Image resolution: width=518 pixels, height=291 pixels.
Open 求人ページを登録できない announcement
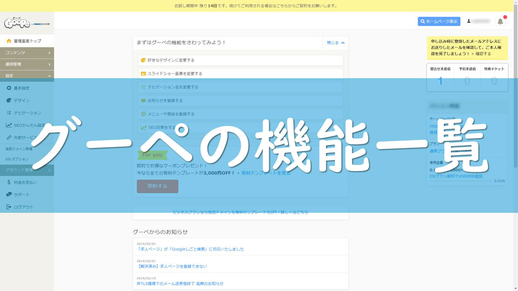pyautogui.click(x=172, y=266)
